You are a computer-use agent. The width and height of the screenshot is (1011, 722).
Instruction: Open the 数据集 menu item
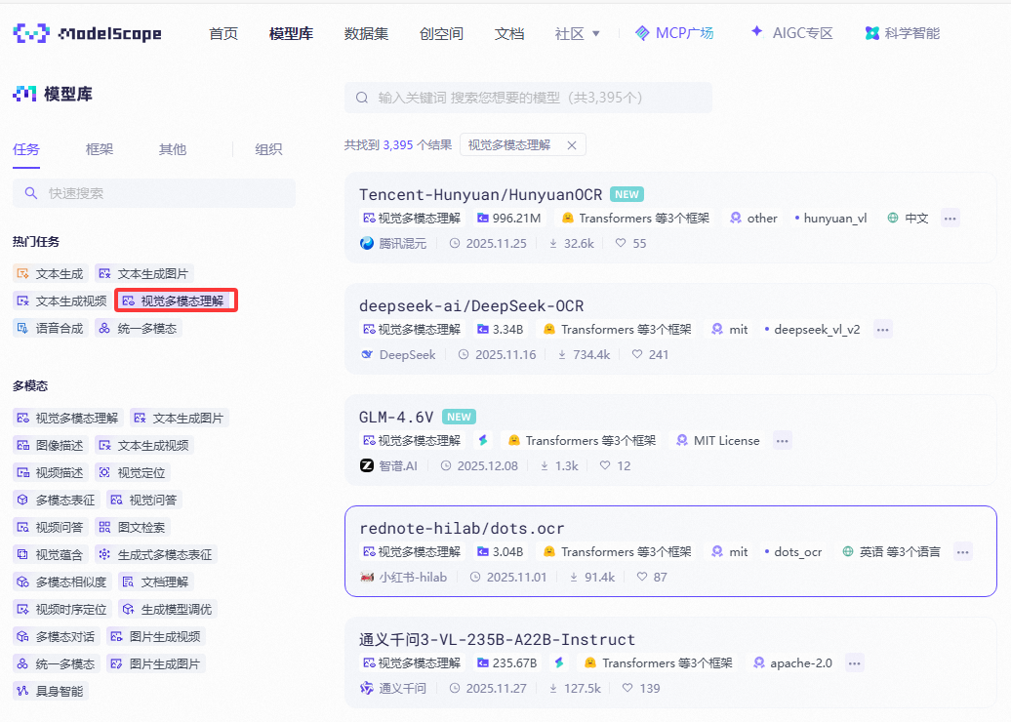point(366,33)
